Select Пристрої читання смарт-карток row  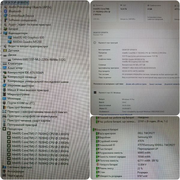coord(29,121)
